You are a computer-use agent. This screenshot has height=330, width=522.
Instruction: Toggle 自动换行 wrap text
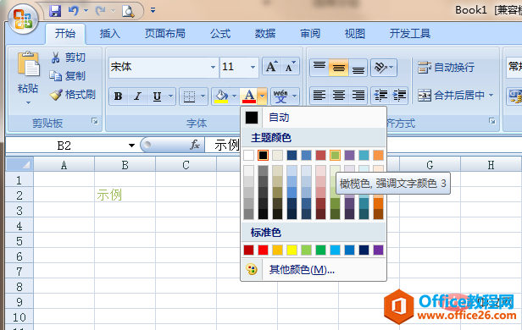pyautogui.click(x=446, y=68)
